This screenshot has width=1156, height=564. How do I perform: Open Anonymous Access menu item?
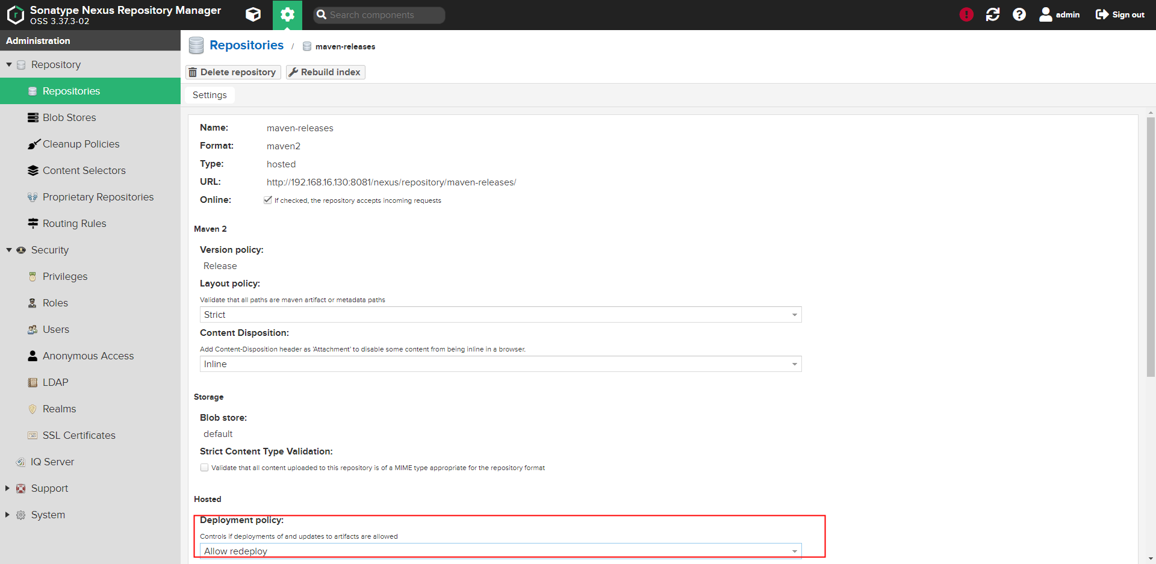(90, 356)
